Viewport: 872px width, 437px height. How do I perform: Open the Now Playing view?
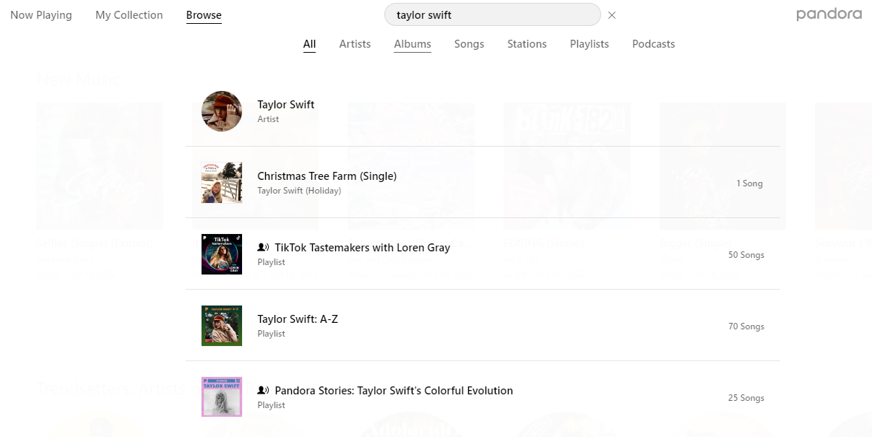(41, 15)
